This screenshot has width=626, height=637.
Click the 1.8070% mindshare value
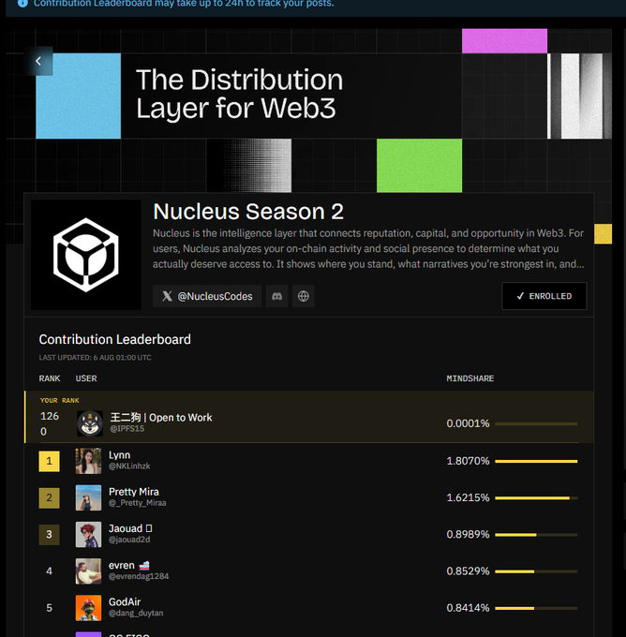(x=468, y=461)
